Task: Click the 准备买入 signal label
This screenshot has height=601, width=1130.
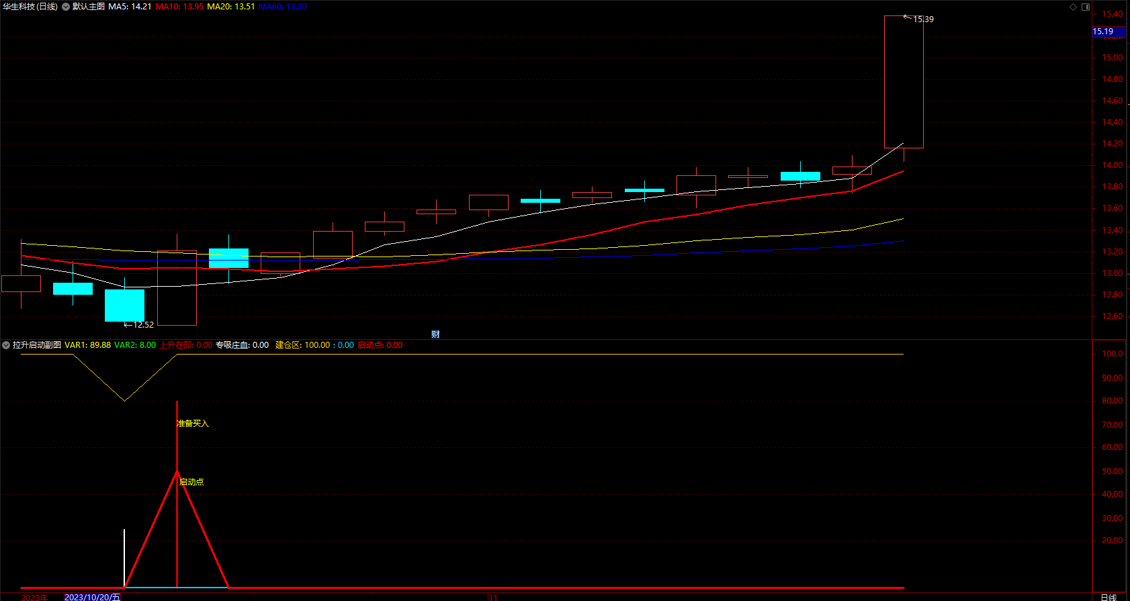Action: (x=193, y=424)
